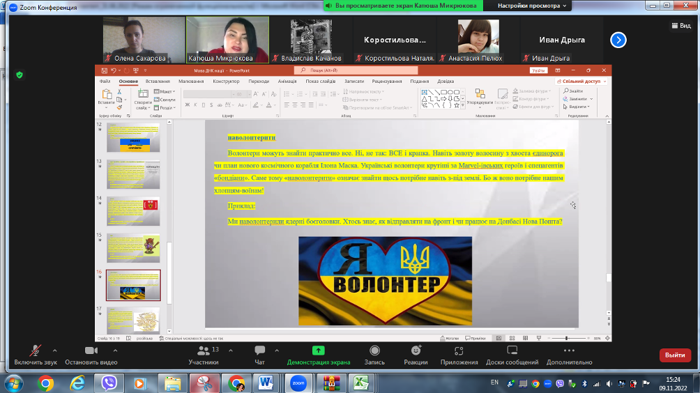Viewport: 700px width, 393px height.
Task: Open the Настройки просмотра dropdown
Action: pos(533,6)
